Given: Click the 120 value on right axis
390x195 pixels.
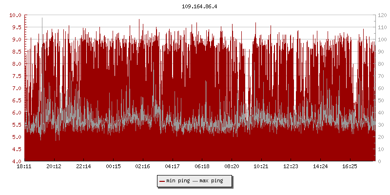Looking at the screenshot, I should coord(381,15).
